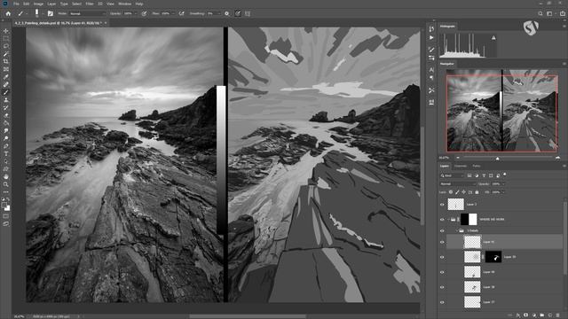
Task: Create a new group folder icon
Action: pos(542,315)
